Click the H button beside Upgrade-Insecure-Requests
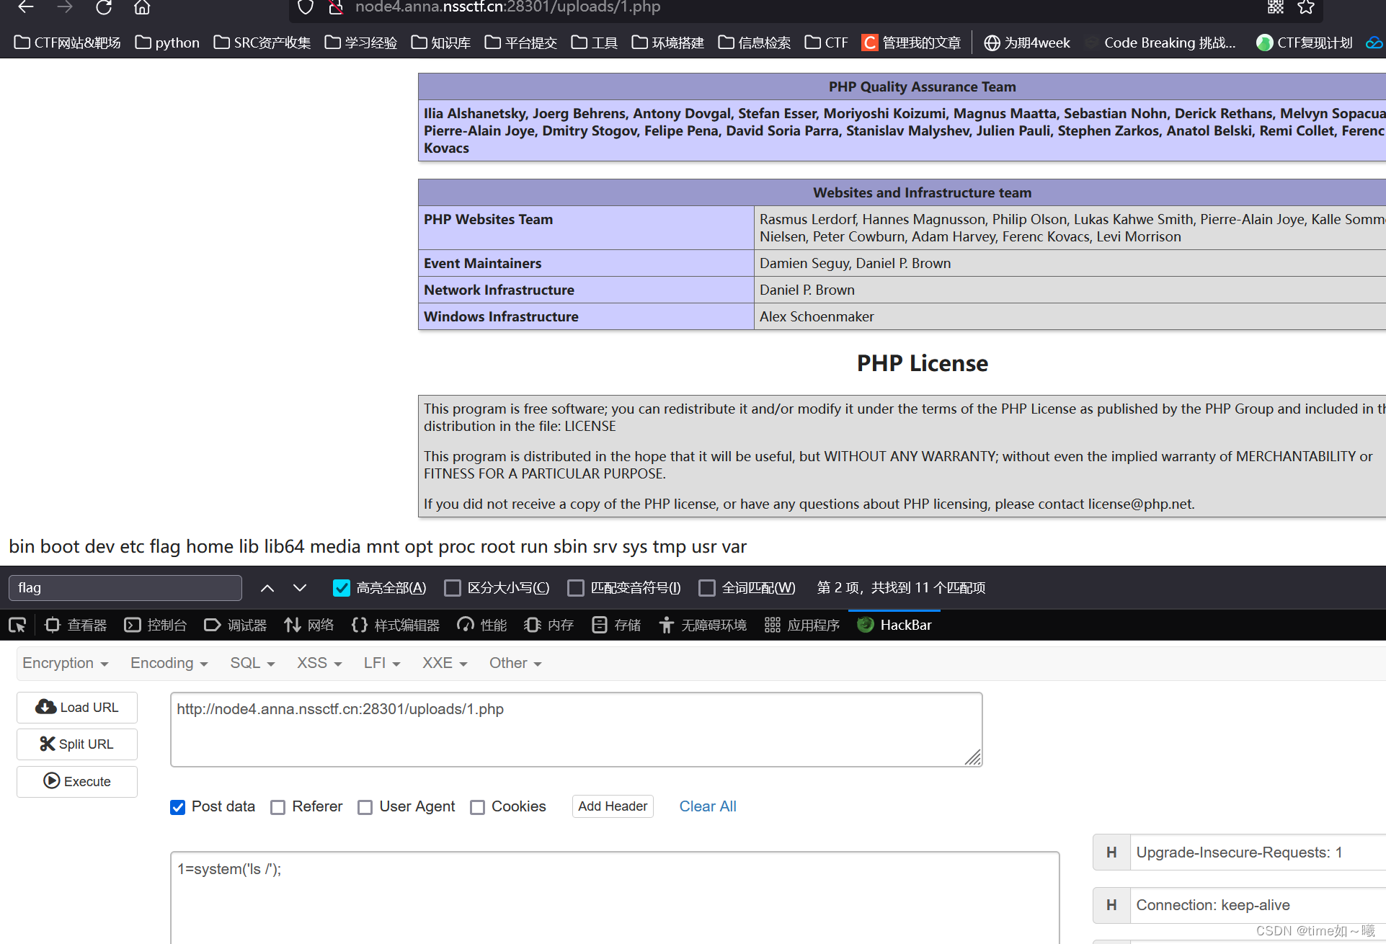 click(x=1111, y=852)
